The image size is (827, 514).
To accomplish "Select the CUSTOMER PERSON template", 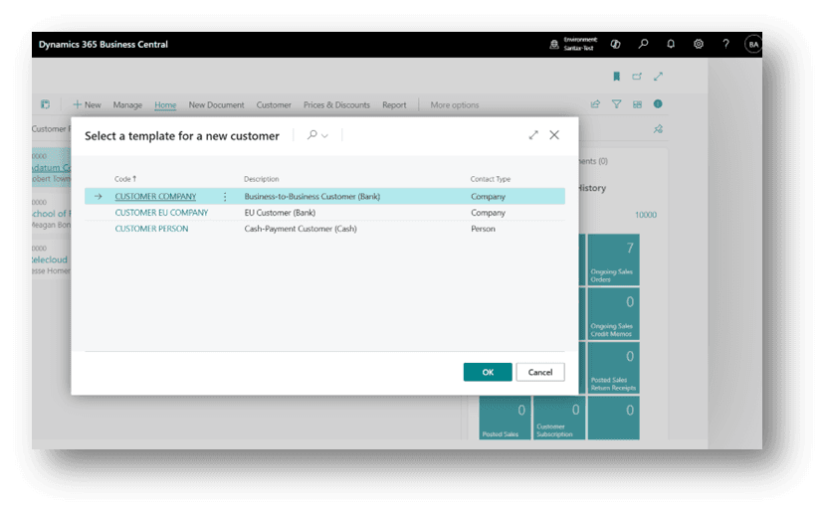I will 151,229.
